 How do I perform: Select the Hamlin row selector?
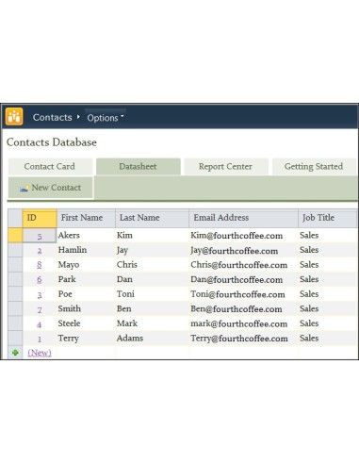coord(15,250)
